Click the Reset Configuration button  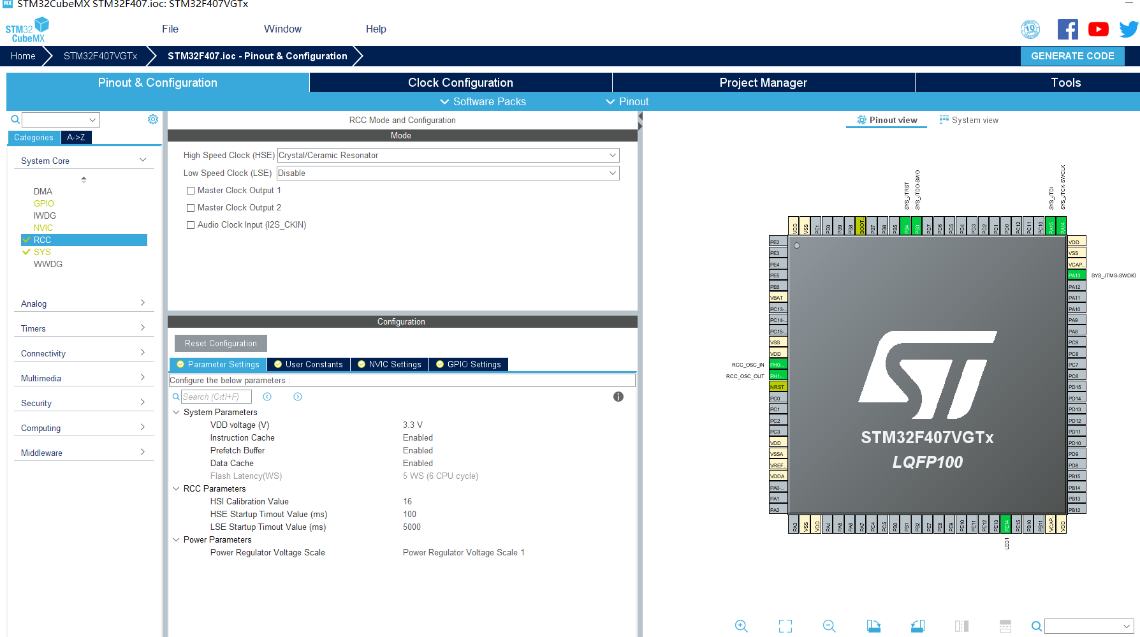click(x=220, y=343)
